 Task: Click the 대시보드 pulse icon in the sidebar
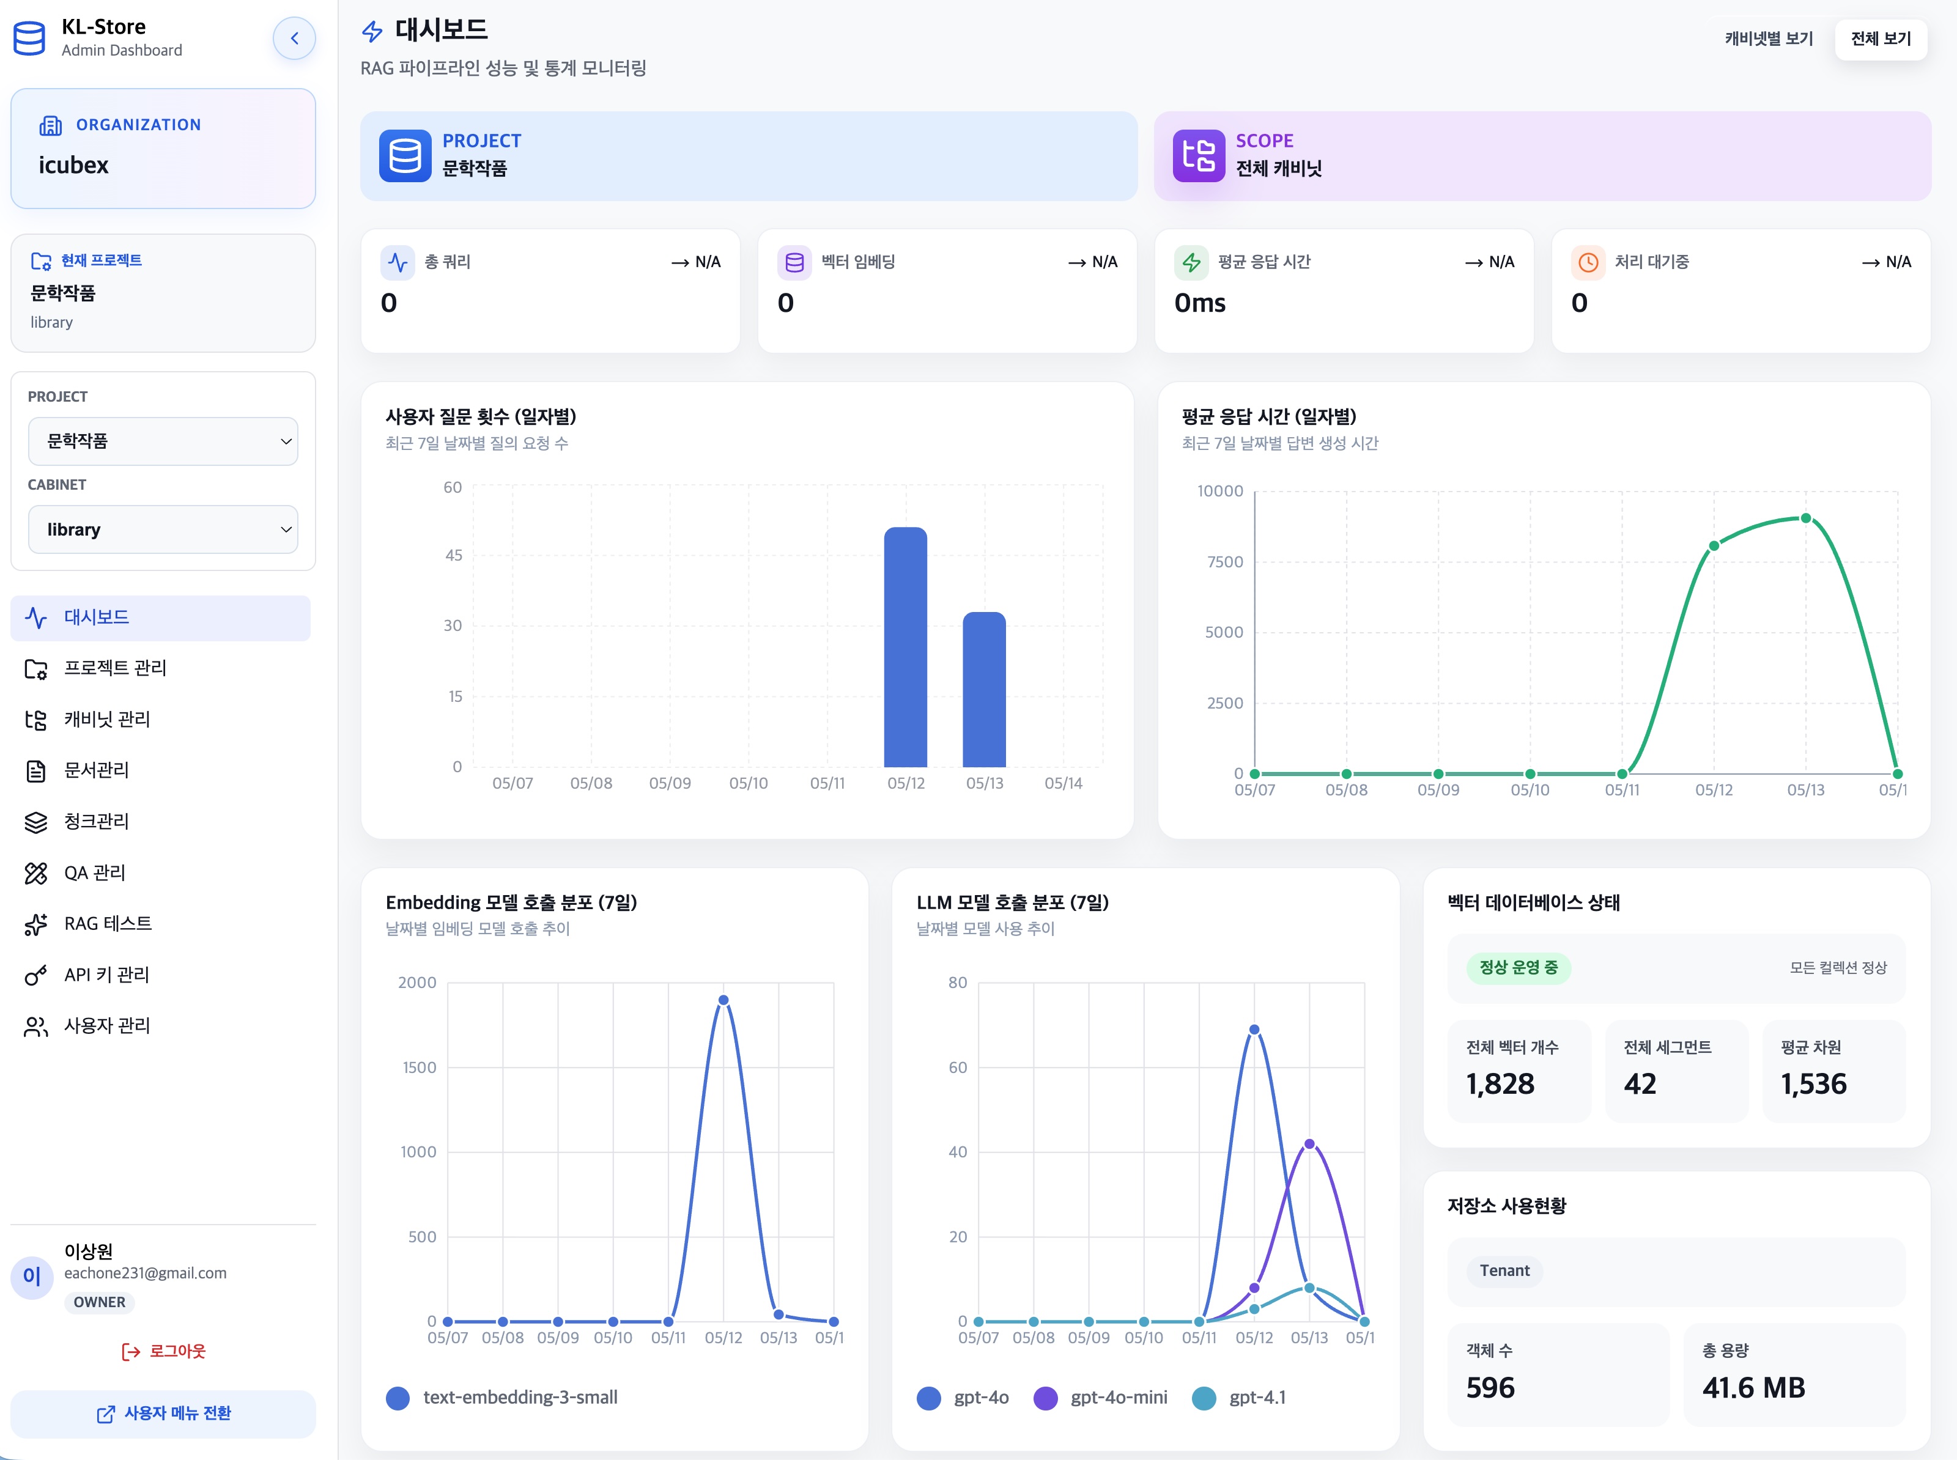coord(36,618)
